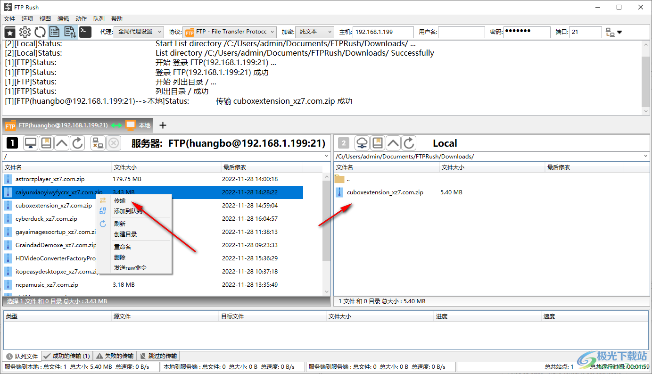This screenshot has height=374, width=652.
Task: Open the 文件 menu
Action: pos(9,19)
